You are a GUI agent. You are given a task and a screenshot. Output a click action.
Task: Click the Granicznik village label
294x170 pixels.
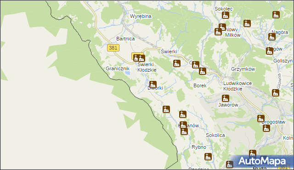coord(118,68)
